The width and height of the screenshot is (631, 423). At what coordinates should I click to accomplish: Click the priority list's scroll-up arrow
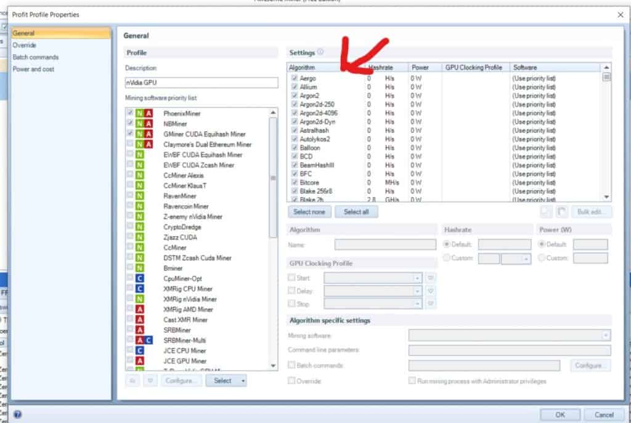273,113
